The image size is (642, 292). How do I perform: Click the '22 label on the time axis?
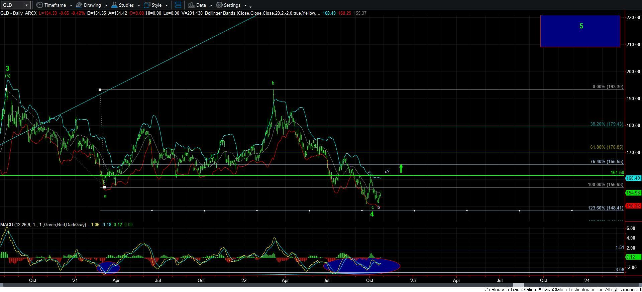pos(243,280)
